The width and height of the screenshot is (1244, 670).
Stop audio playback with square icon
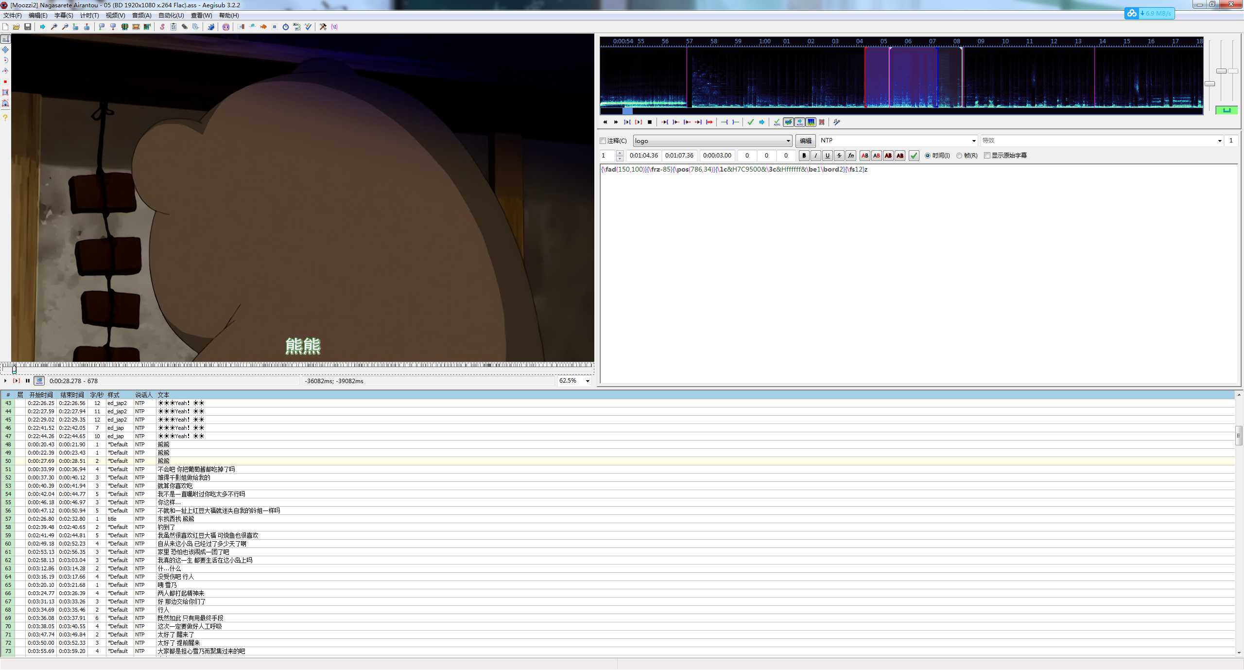650,122
